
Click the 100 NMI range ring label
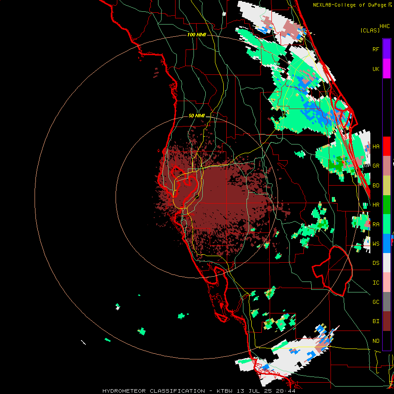click(197, 35)
